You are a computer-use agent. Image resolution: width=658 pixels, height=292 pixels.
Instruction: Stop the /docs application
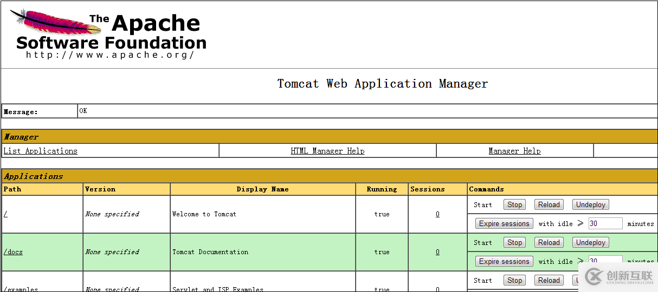(x=514, y=242)
